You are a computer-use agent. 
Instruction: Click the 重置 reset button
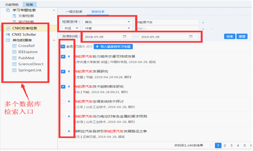pos(242,37)
